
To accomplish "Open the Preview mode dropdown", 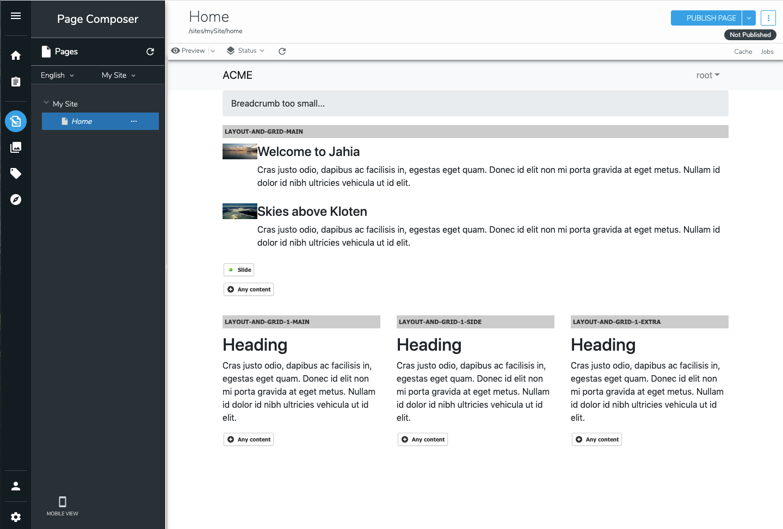I will [213, 51].
